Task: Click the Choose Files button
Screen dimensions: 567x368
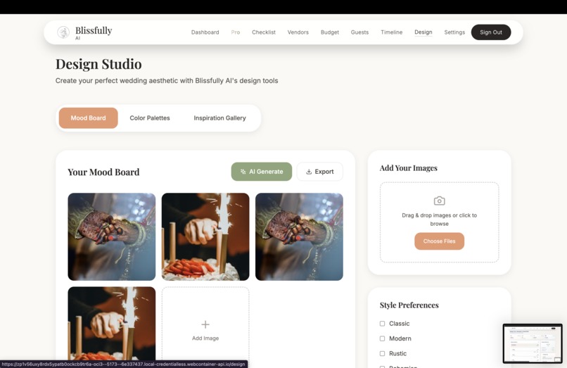Action: click(x=439, y=241)
